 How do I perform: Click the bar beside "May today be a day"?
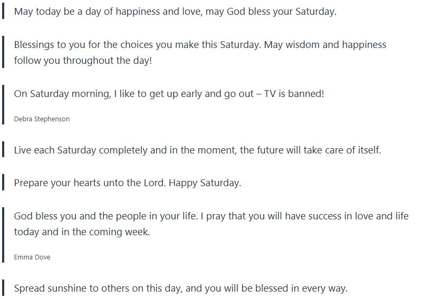[4, 12]
